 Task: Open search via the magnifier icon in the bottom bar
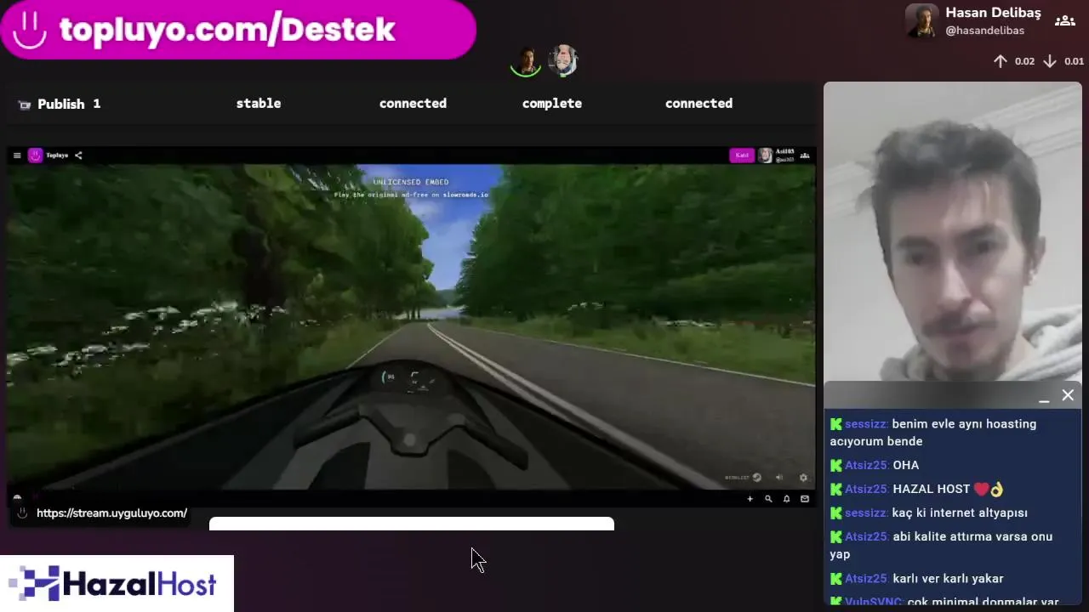tap(768, 499)
